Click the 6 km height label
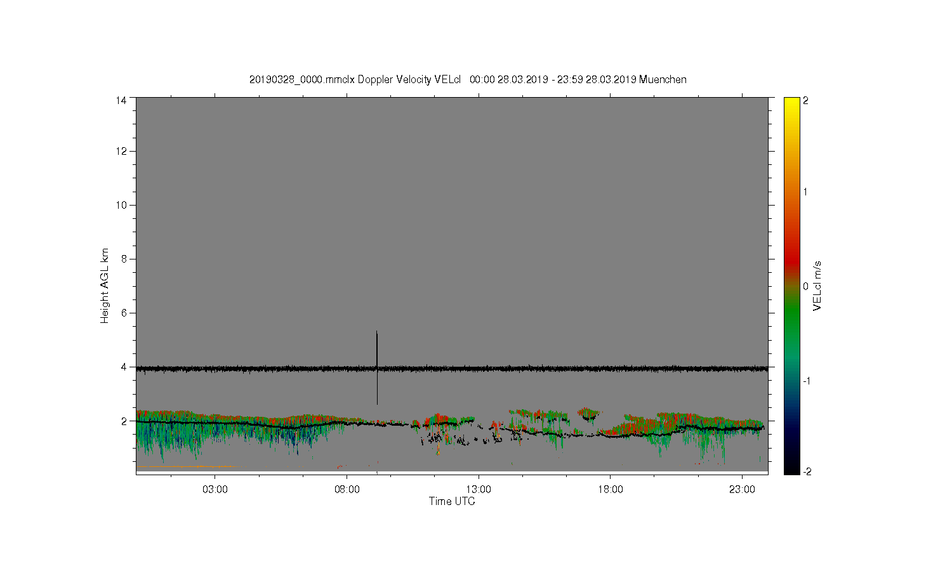The width and height of the screenshot is (952, 571). (124, 313)
